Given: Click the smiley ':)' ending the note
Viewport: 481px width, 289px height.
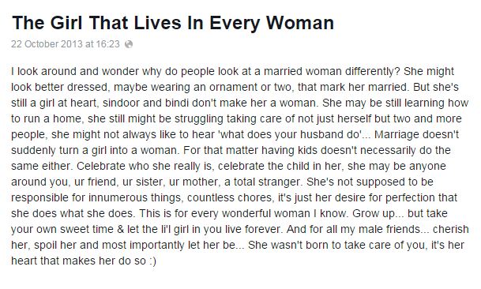Looking at the screenshot, I should pyautogui.click(x=152, y=261).
